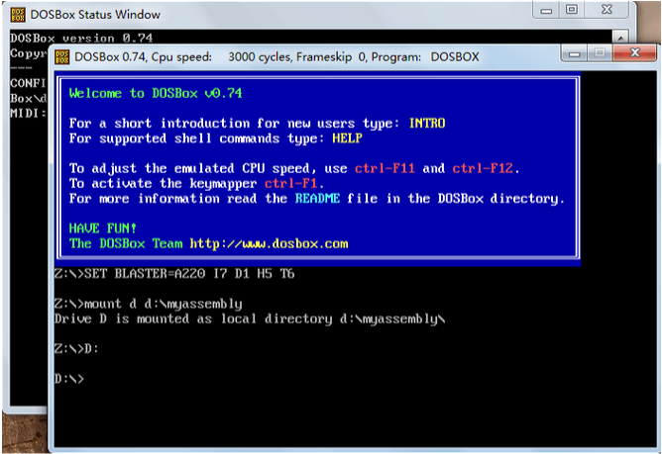Click 'The DOSBox Team' text
This screenshot has height=454, width=662.
[126, 243]
